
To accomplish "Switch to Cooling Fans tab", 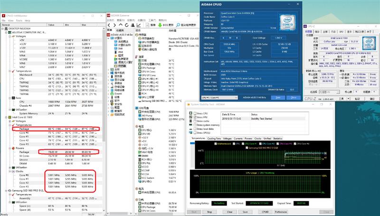I will 214,138.
